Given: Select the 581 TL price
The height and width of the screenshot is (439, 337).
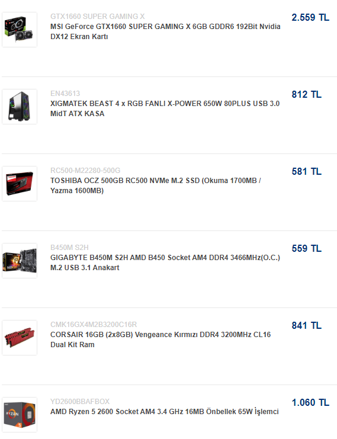Looking at the screenshot, I should (x=306, y=171).
